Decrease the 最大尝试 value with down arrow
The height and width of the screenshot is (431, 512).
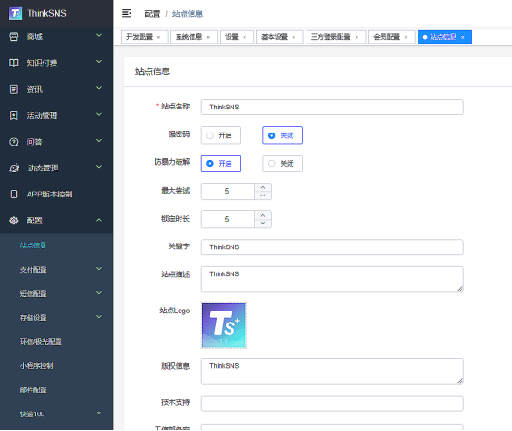(263, 196)
